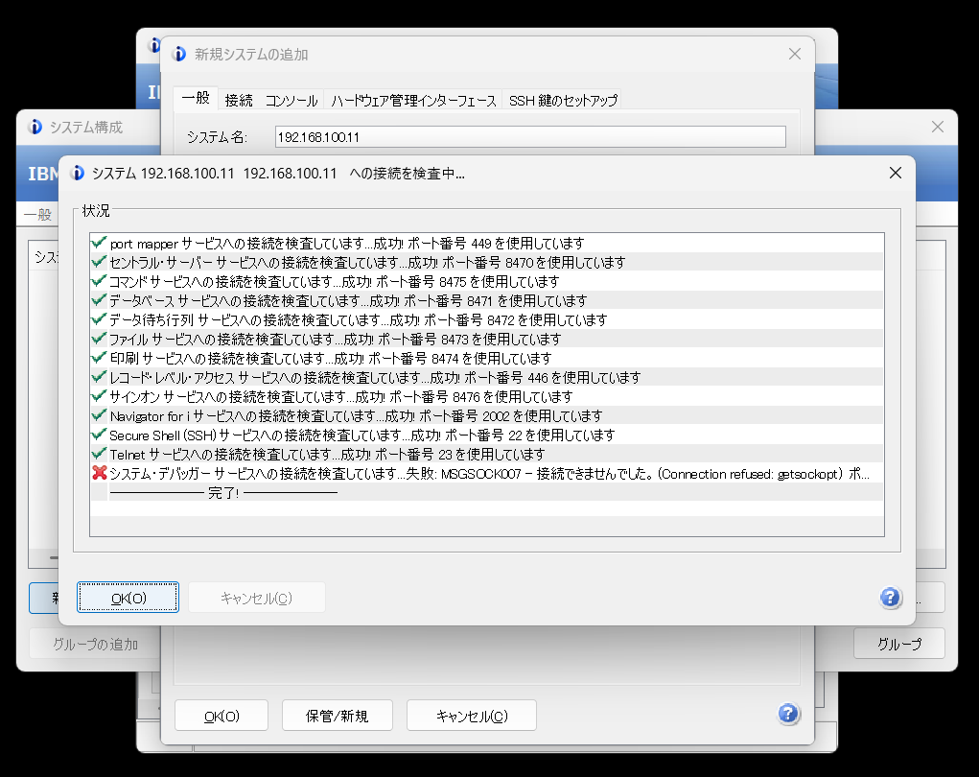The height and width of the screenshot is (777, 979).
Task: Click OK(O) in the 新規システムの追加 window
Action: [x=221, y=716]
